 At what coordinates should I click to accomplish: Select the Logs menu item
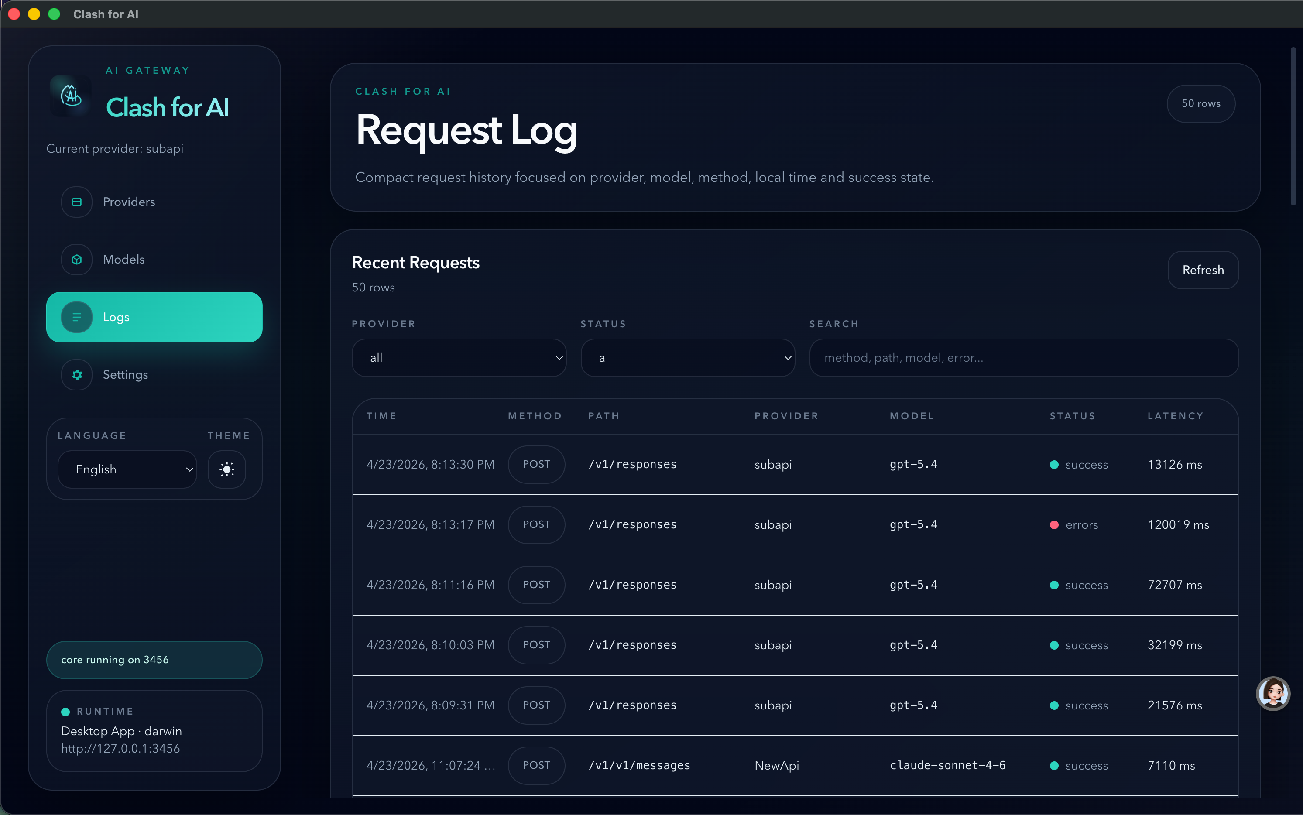click(154, 317)
